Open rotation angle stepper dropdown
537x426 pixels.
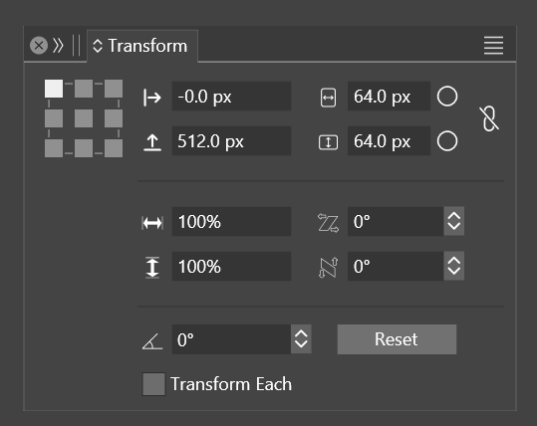pos(301,339)
